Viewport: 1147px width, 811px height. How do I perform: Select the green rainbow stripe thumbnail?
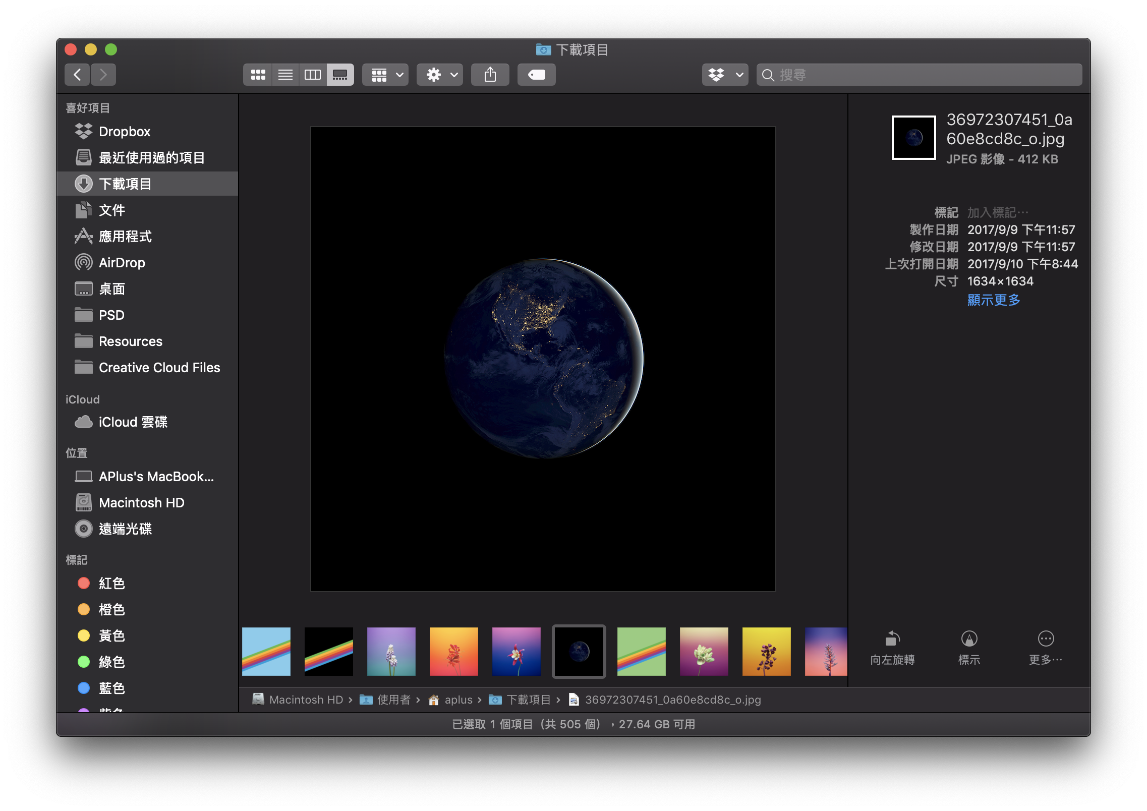pyautogui.click(x=642, y=652)
